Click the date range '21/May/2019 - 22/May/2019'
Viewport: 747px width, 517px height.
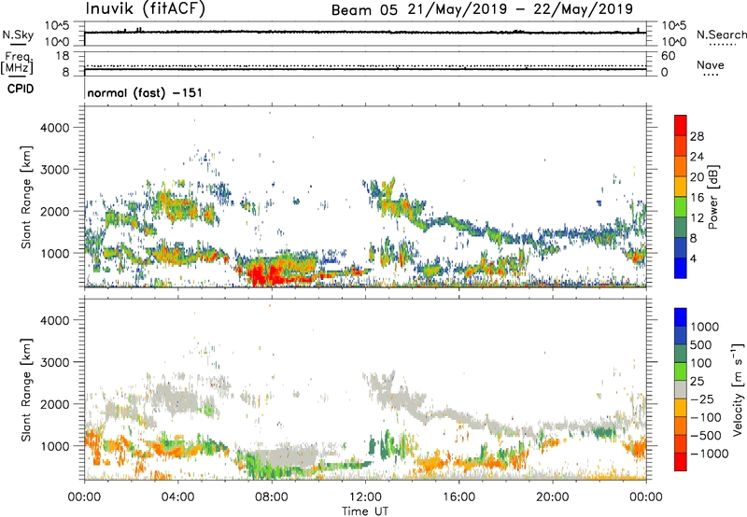[x=520, y=9]
